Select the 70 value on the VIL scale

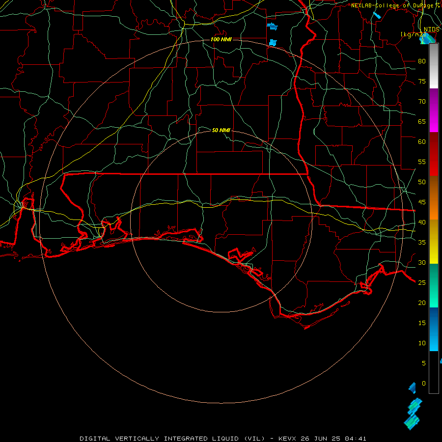click(422, 102)
